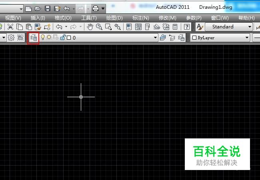260x180 pixels.
Task: Toggle layer 0 viewport freeze icon
Action: pyautogui.click(x=56, y=38)
